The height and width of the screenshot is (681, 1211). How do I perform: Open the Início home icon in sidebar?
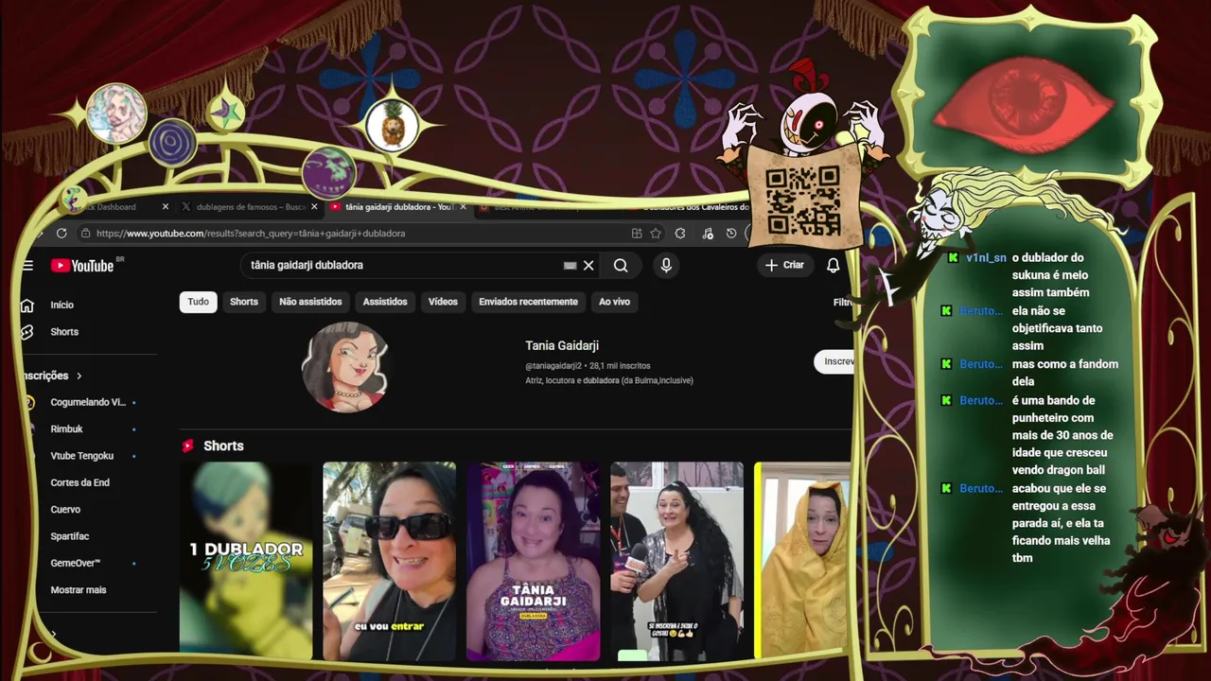[x=27, y=306]
